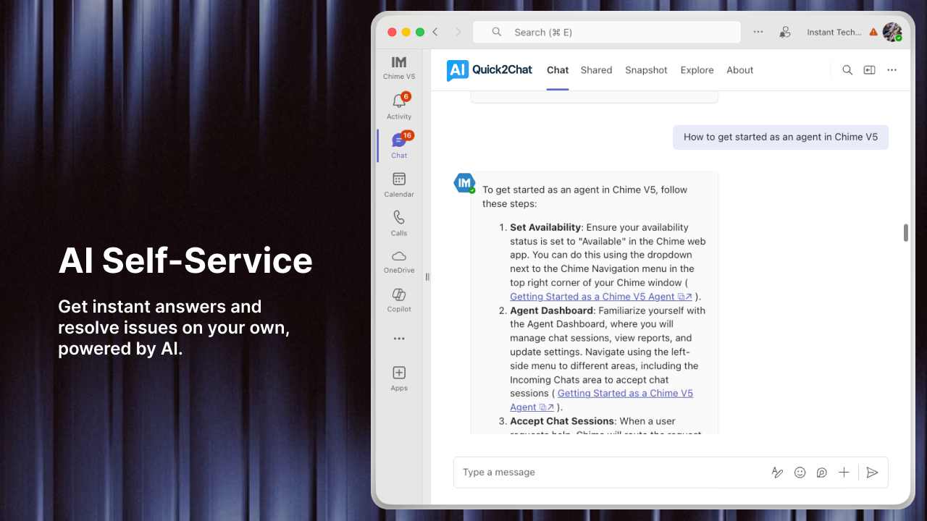This screenshot has height=521, width=927.
Task: Send the message with arrow icon
Action: pos(872,473)
